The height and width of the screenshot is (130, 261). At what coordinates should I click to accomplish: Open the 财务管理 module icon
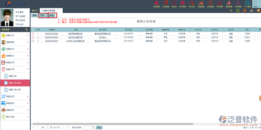[x=182, y=4]
